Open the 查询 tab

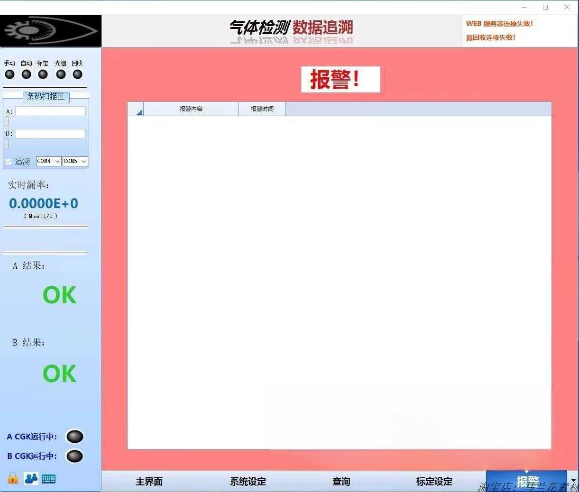[341, 482]
